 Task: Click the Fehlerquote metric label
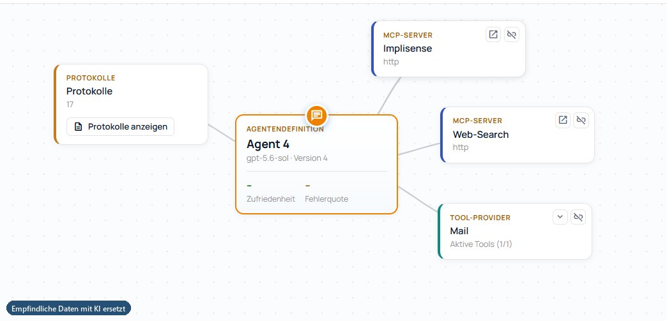point(326,199)
